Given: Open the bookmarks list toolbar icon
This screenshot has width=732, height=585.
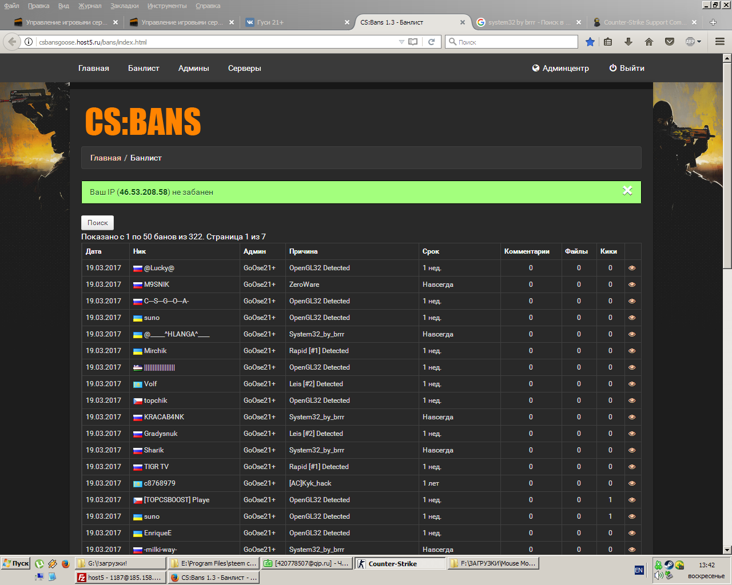Looking at the screenshot, I should pos(608,42).
